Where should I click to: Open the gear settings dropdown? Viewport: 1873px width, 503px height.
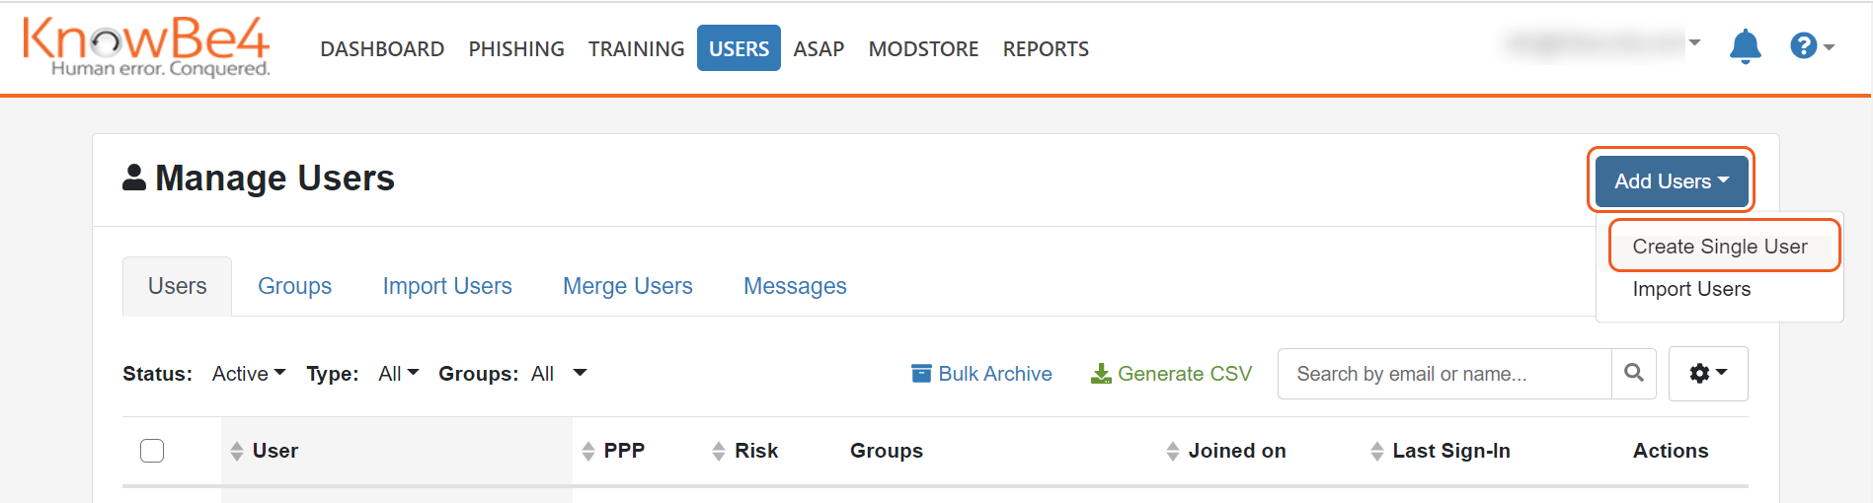[x=1708, y=374]
